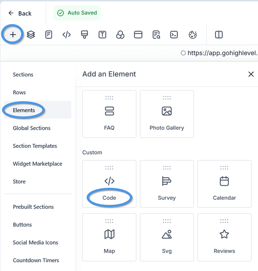Image resolution: width=258 pixels, height=271 pixels.
Task: Click the FAQ card drag handle dots
Action: 109,98
